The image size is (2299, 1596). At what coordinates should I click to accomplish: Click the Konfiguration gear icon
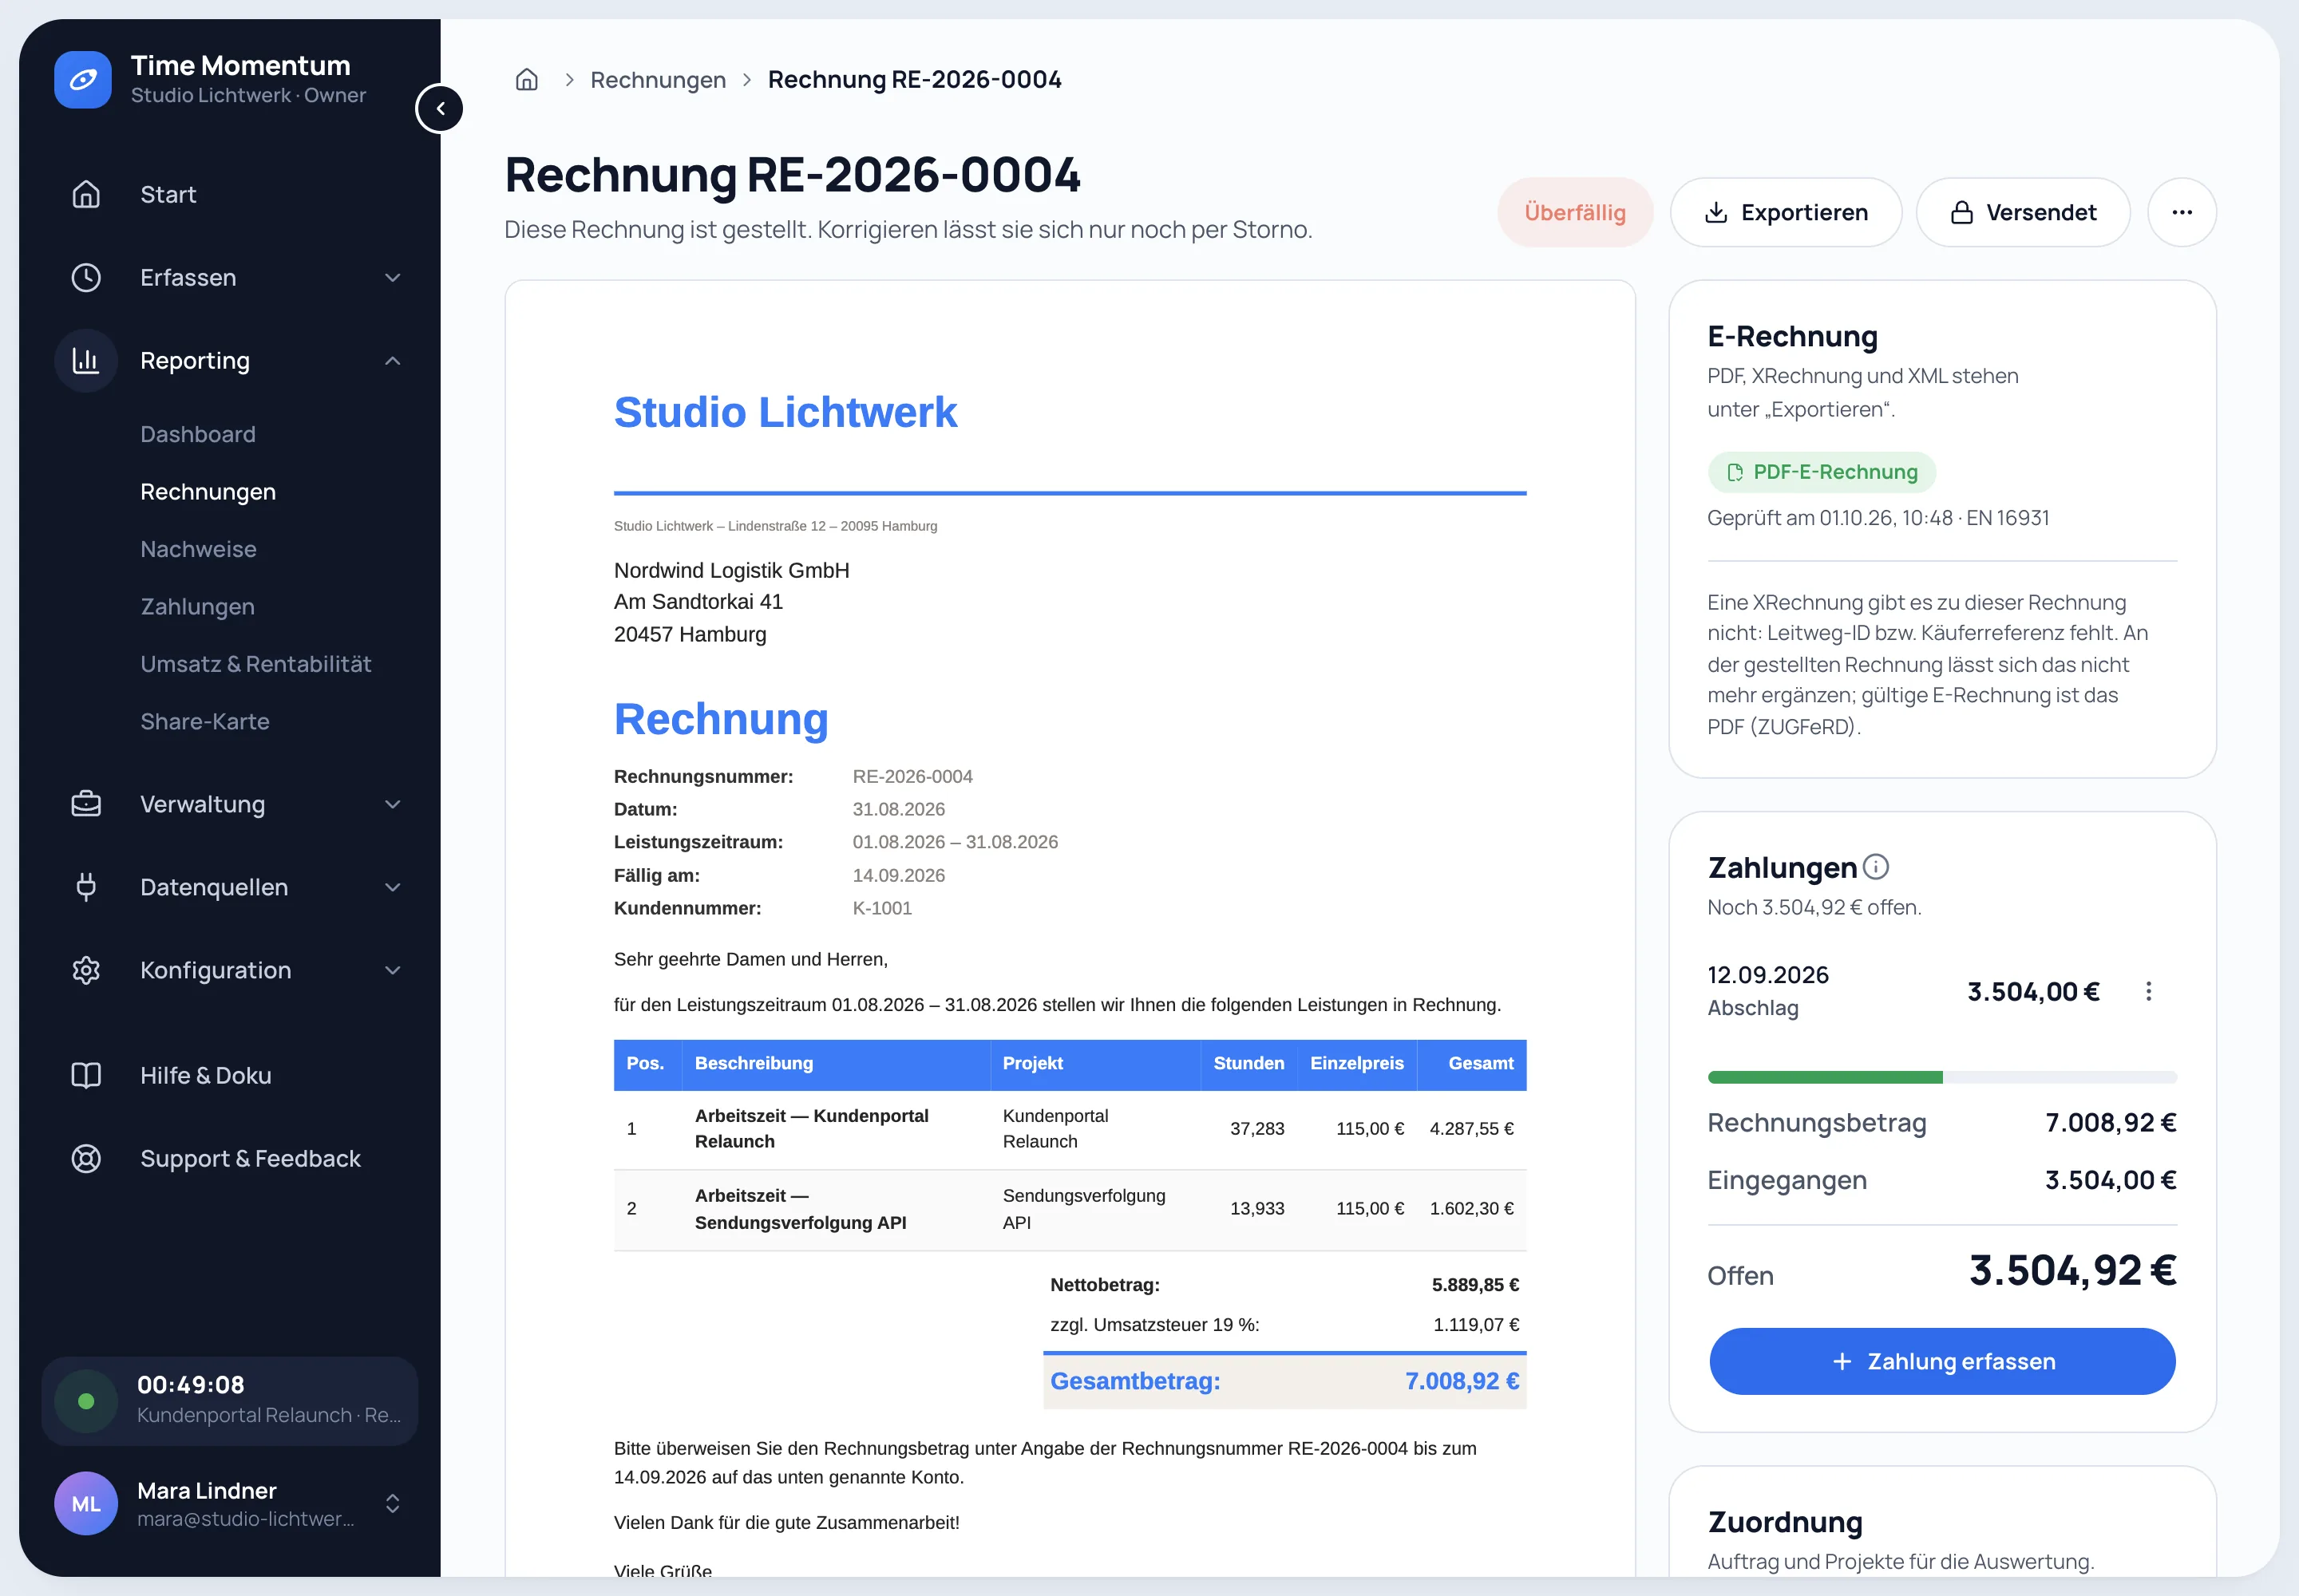tap(86, 970)
